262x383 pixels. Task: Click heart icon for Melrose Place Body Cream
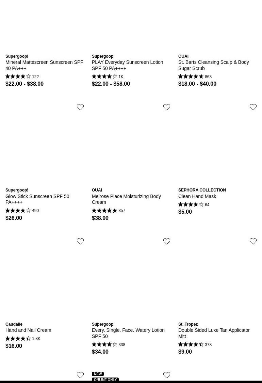(167, 107)
